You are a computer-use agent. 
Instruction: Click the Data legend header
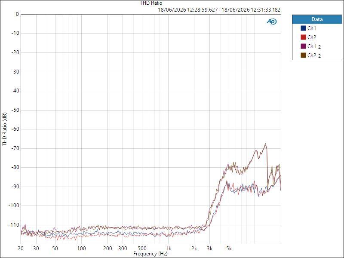(x=317, y=19)
